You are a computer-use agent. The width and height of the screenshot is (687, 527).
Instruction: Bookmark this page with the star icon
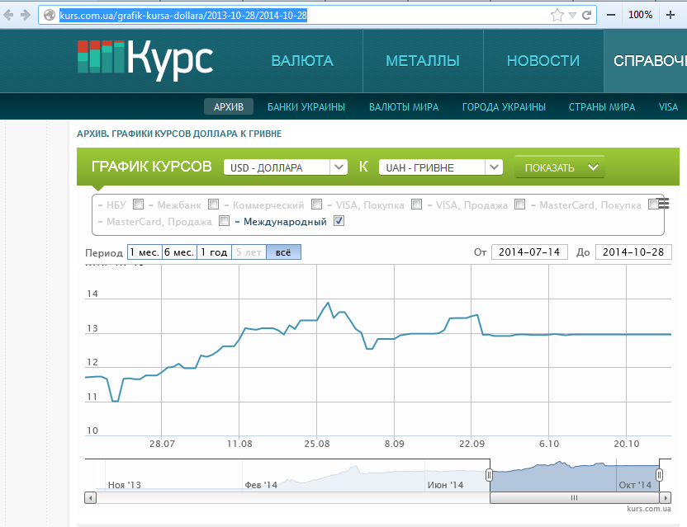(x=557, y=15)
